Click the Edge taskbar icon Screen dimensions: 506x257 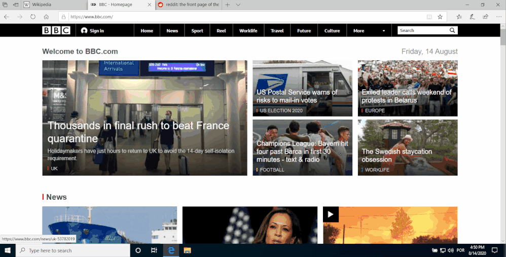(x=171, y=250)
